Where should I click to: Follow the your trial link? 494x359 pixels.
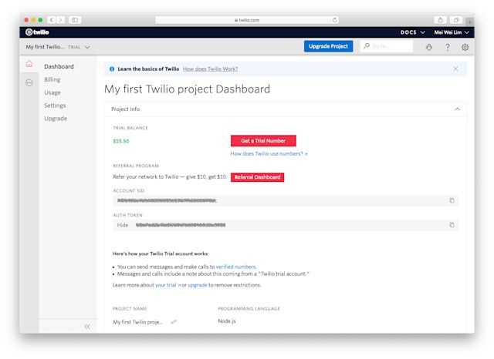click(167, 285)
